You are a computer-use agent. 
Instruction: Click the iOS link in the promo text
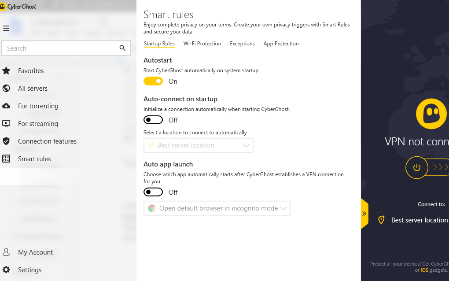424,270
